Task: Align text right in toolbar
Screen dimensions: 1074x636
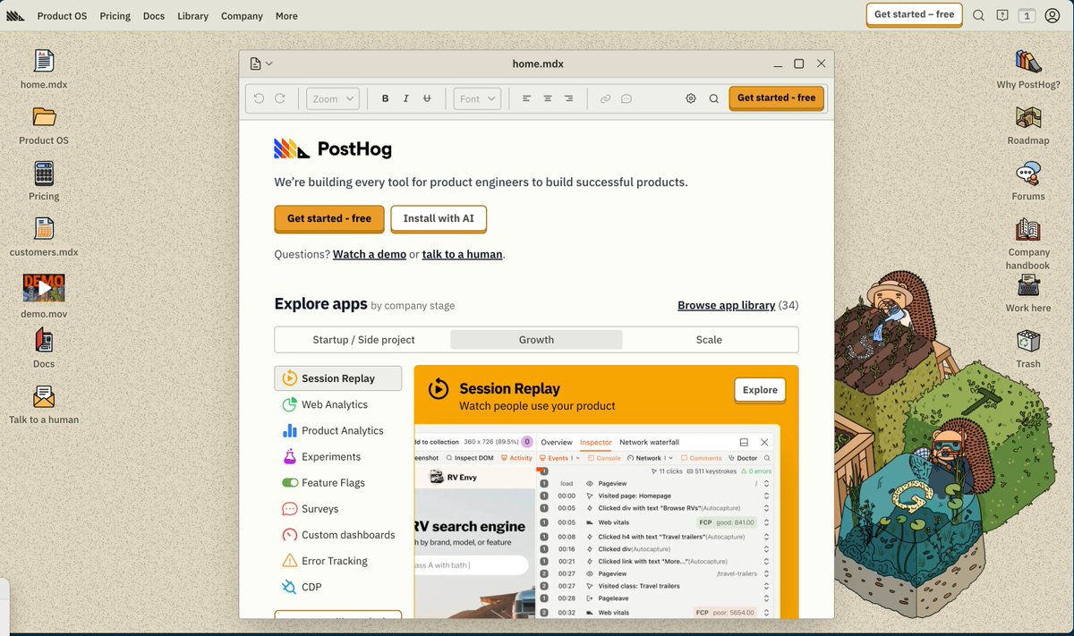Action: [x=568, y=98]
